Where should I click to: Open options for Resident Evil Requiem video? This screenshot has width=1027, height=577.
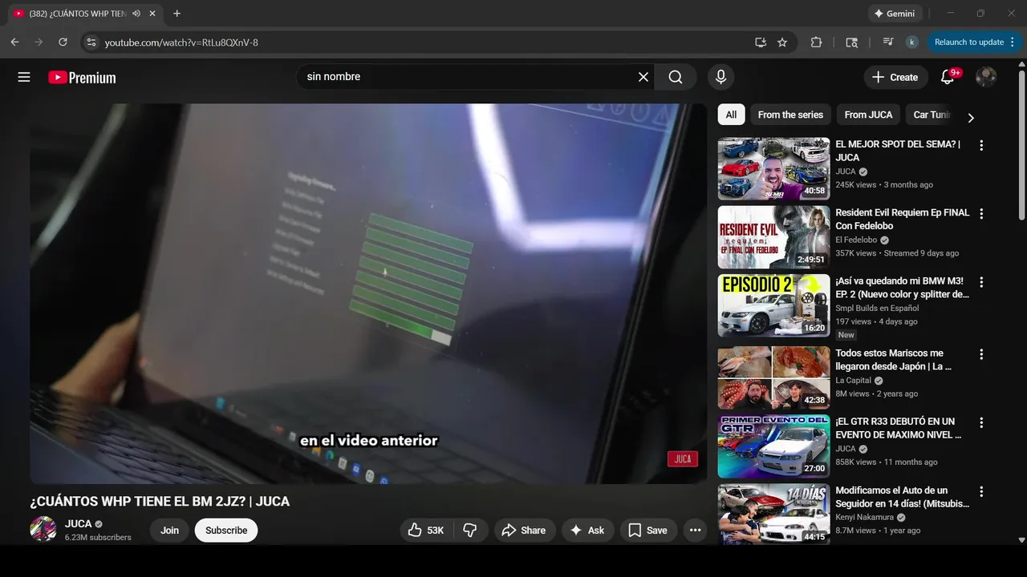click(980, 213)
